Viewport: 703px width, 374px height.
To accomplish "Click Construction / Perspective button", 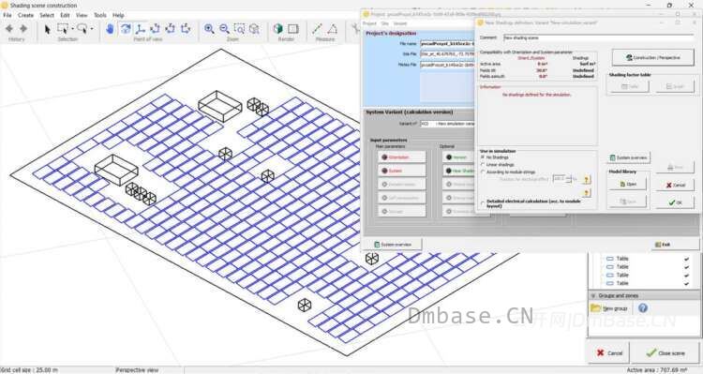I will click(x=653, y=57).
